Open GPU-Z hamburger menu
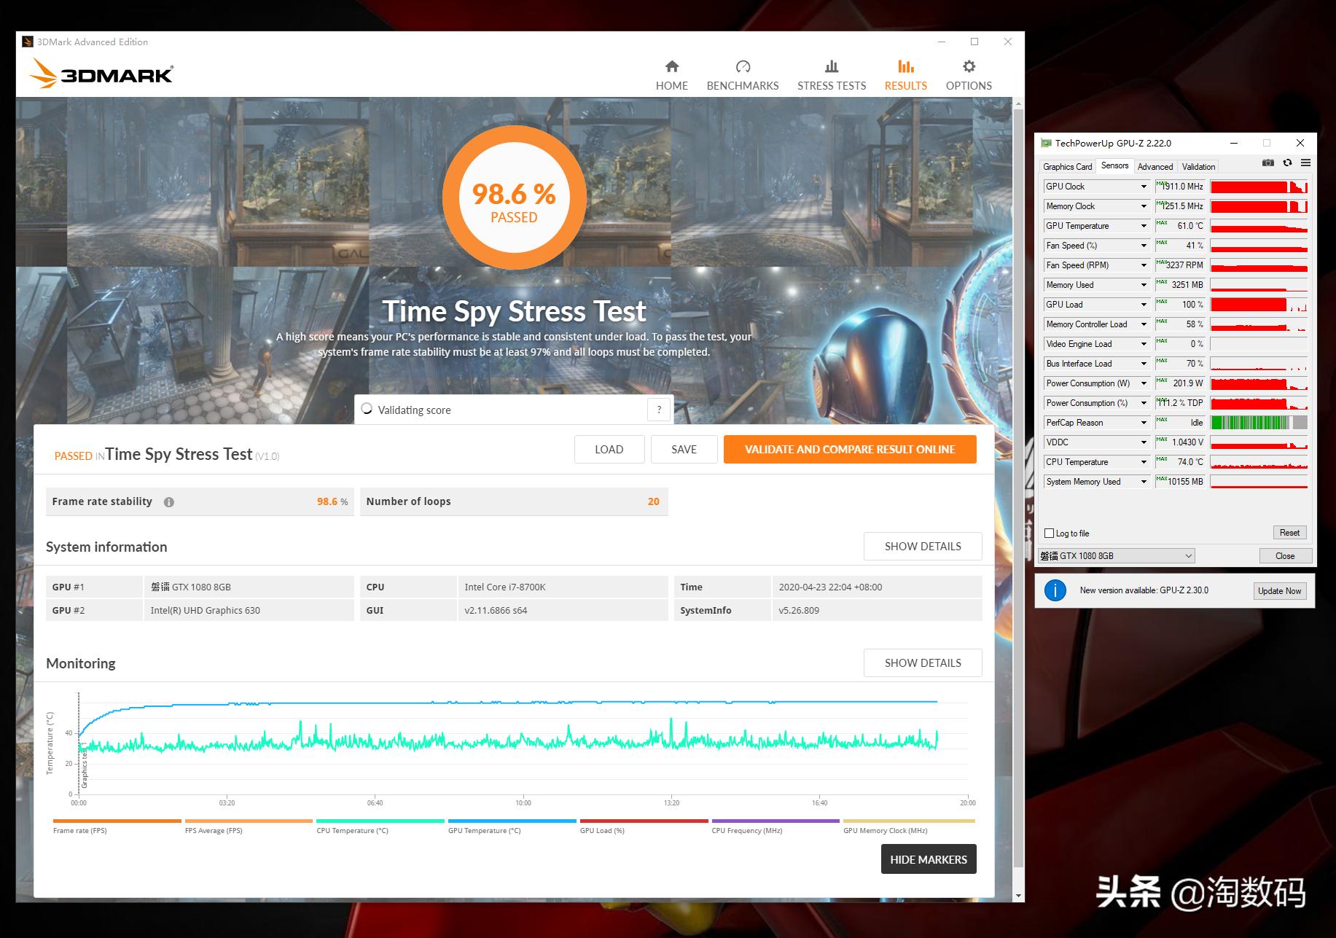Screen dimensions: 1336x938 tap(1305, 163)
